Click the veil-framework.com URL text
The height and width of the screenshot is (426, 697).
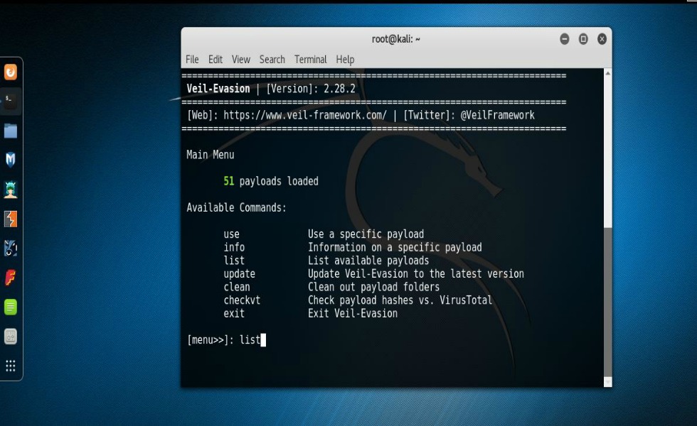click(x=305, y=115)
